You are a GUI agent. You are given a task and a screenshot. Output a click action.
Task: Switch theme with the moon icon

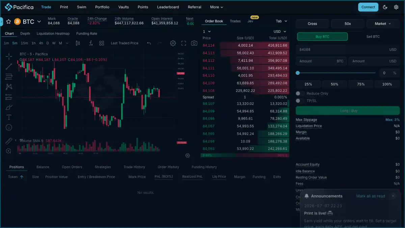point(385,7)
